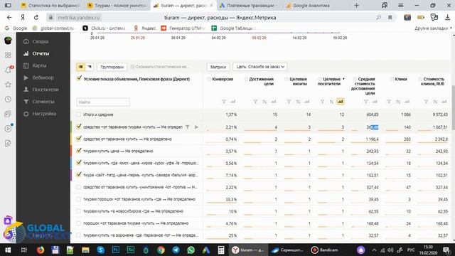This screenshot has width=455, height=256.
Task: Click the history clock icon in left strip
Action: pyautogui.click(x=8, y=100)
